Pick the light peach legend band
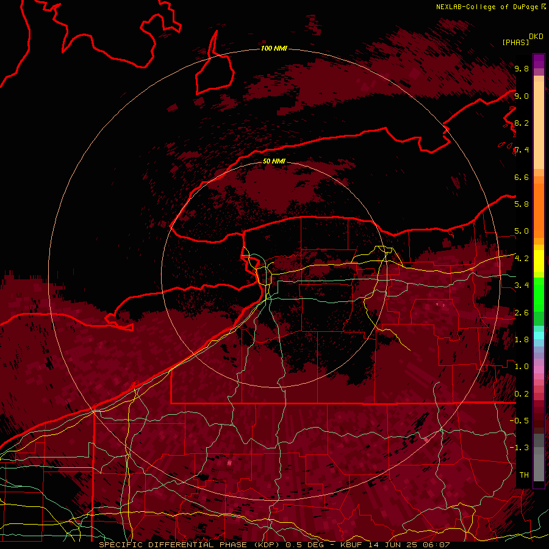Screen dimensions: 549x549 [539, 126]
